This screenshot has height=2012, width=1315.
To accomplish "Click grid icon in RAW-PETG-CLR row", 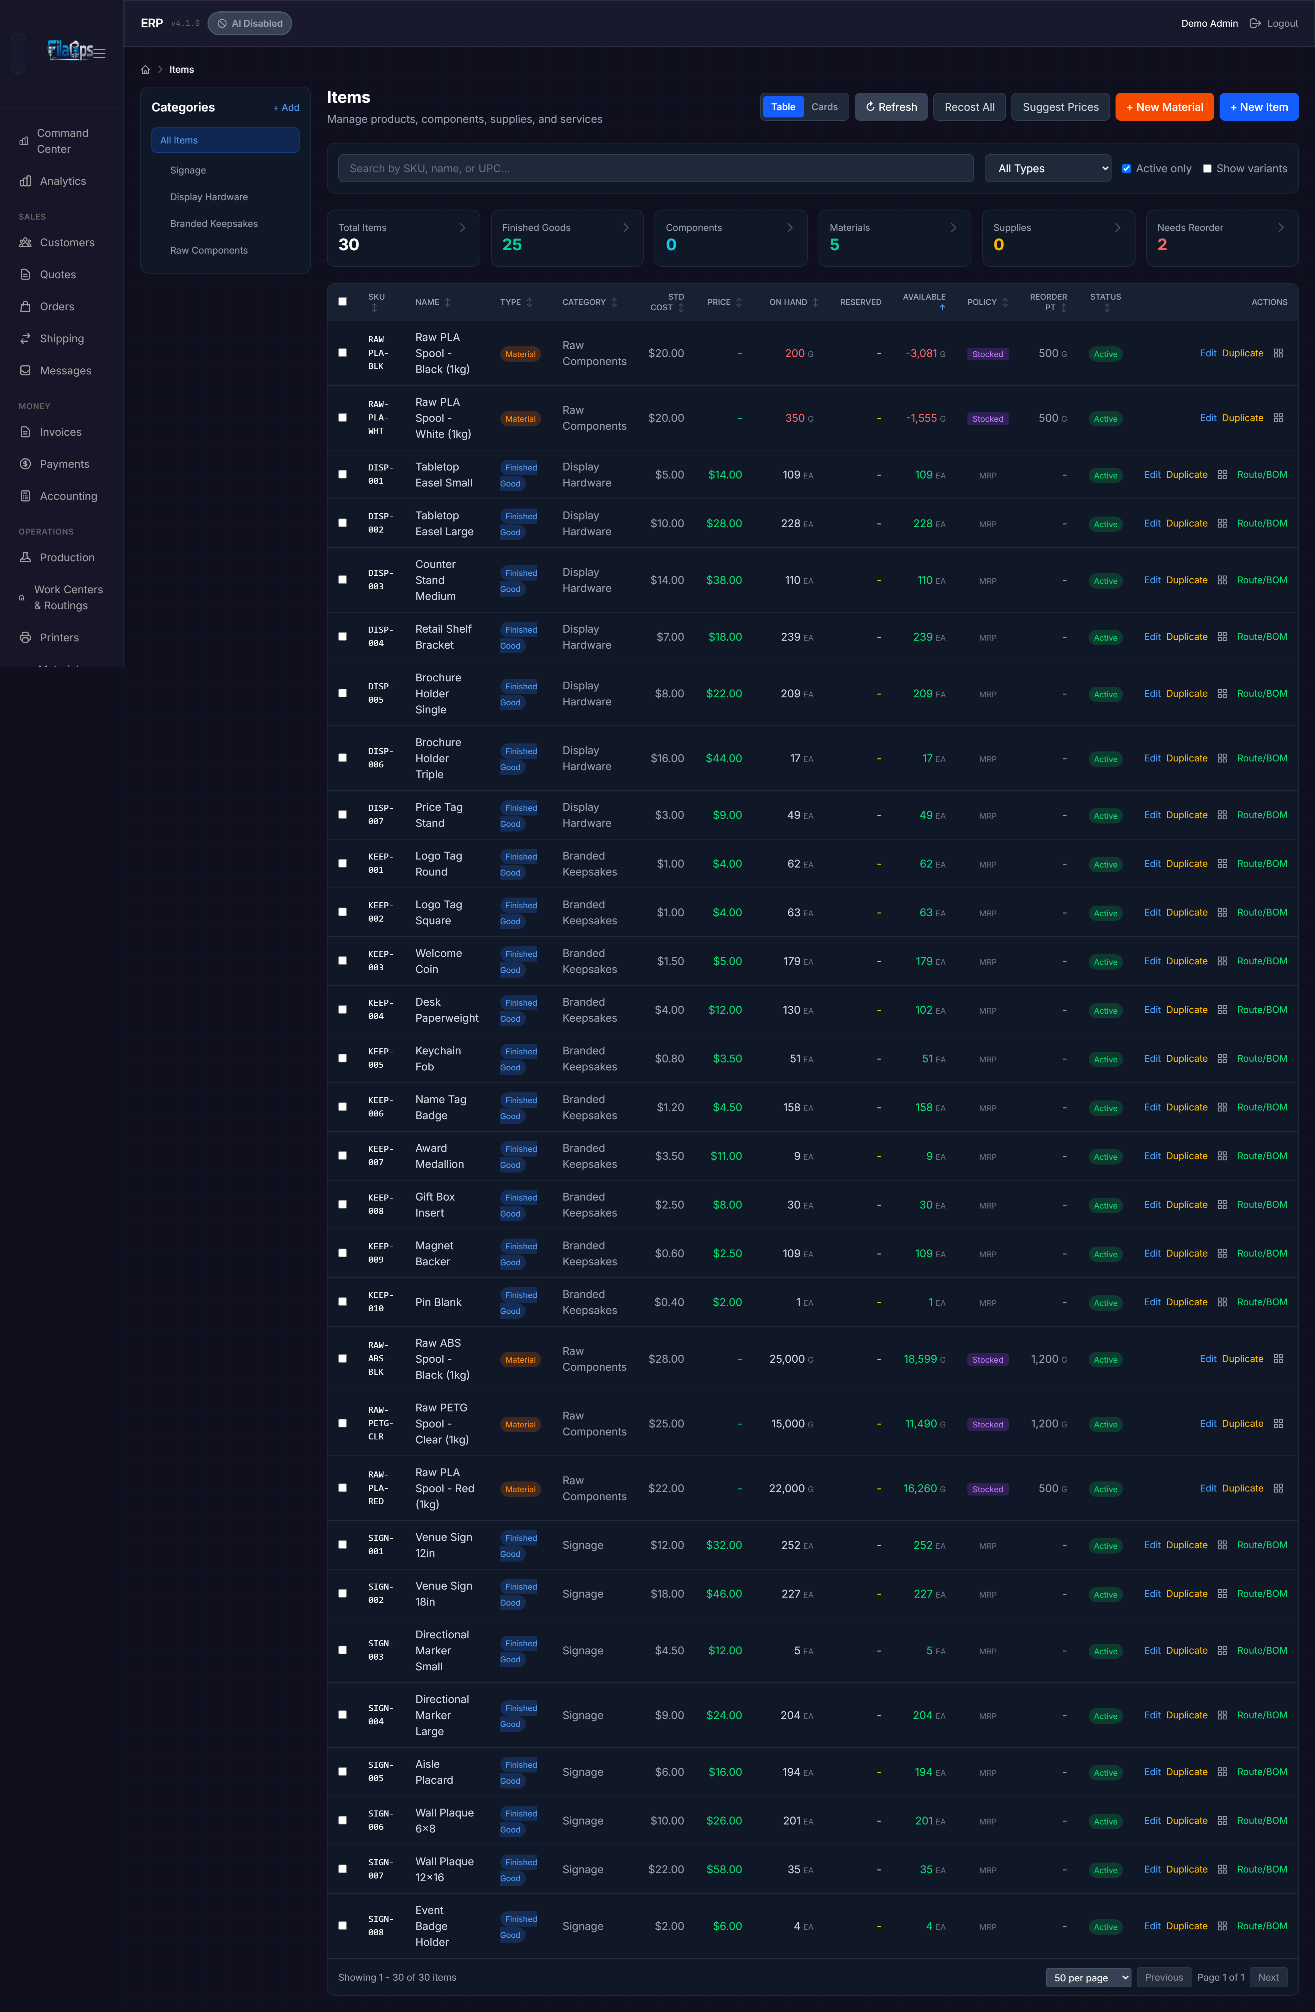I will (1278, 1424).
